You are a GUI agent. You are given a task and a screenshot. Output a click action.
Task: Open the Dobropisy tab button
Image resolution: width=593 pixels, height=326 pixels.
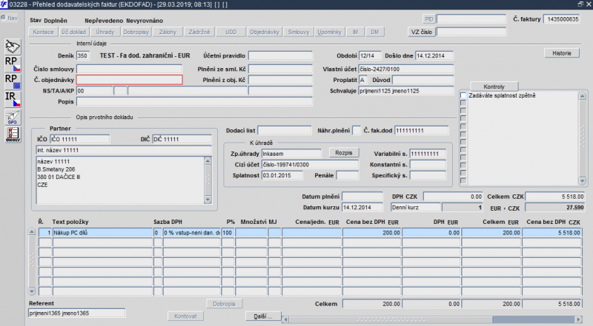136,32
